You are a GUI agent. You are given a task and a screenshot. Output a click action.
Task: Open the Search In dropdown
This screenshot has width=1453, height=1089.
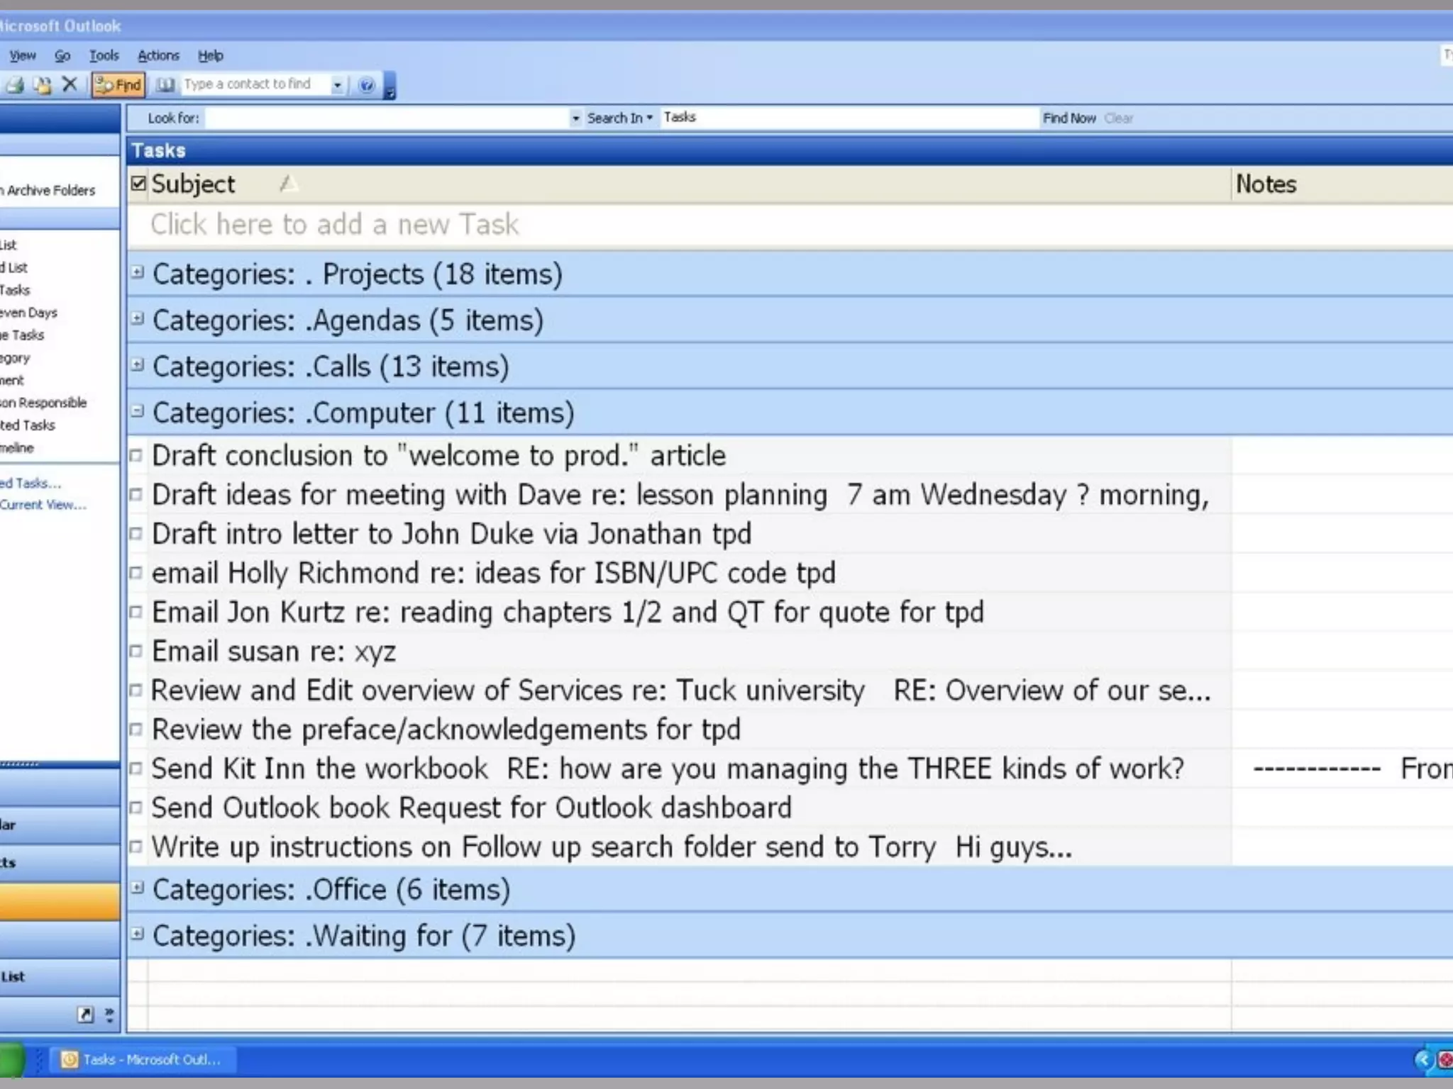point(619,118)
